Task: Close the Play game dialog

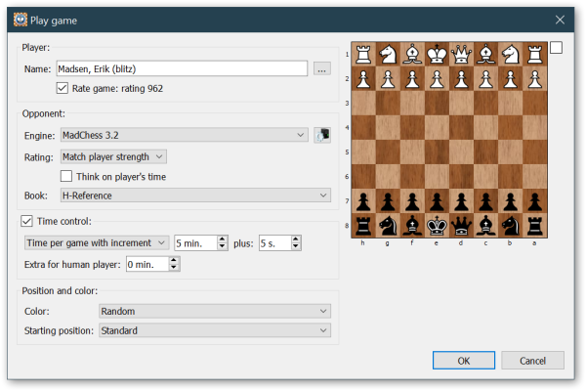Action: pos(560,20)
